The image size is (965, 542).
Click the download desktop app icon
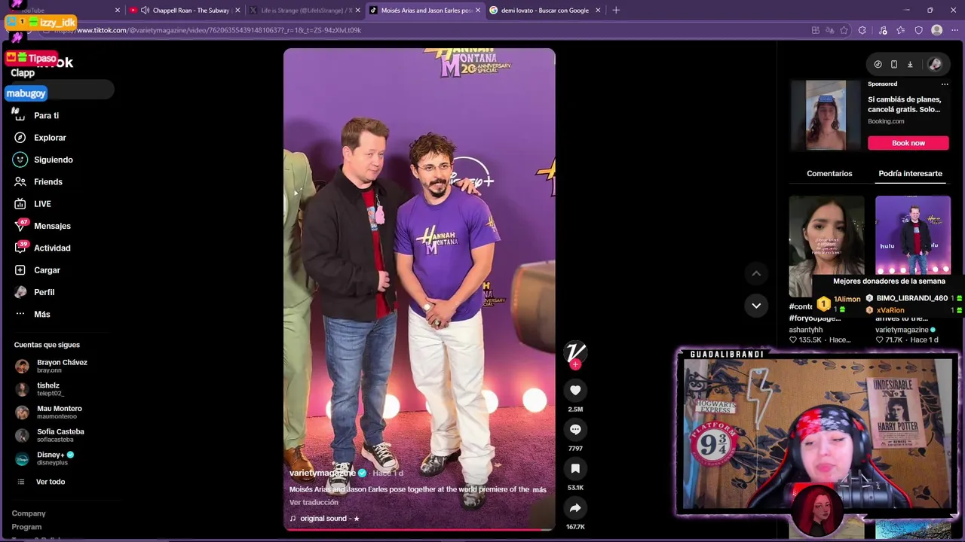tap(910, 64)
